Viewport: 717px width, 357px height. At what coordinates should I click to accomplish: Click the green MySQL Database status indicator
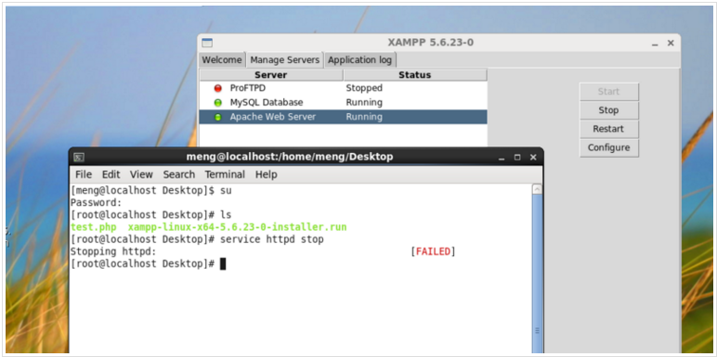click(x=217, y=103)
